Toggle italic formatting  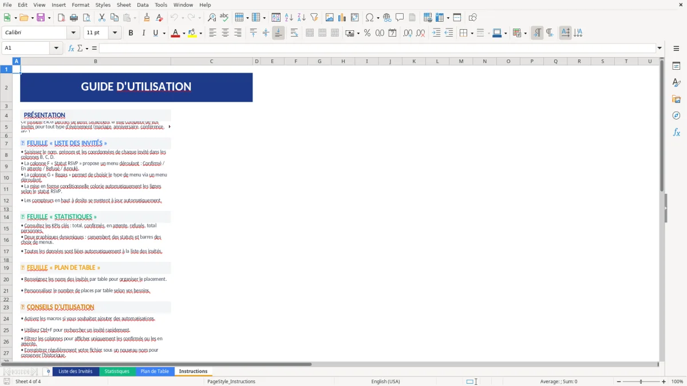(142, 33)
